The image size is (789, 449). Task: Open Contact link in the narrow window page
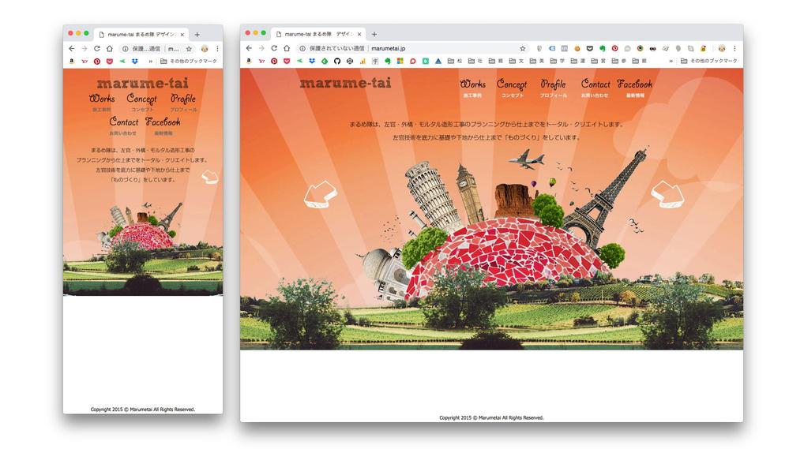pos(123,125)
